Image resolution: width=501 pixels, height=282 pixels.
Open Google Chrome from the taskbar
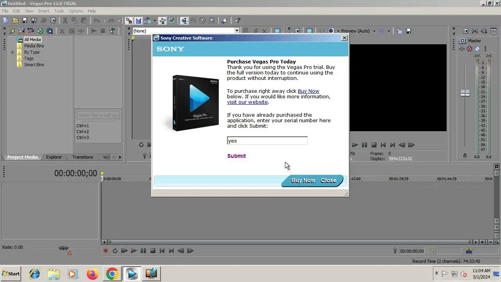click(112, 273)
